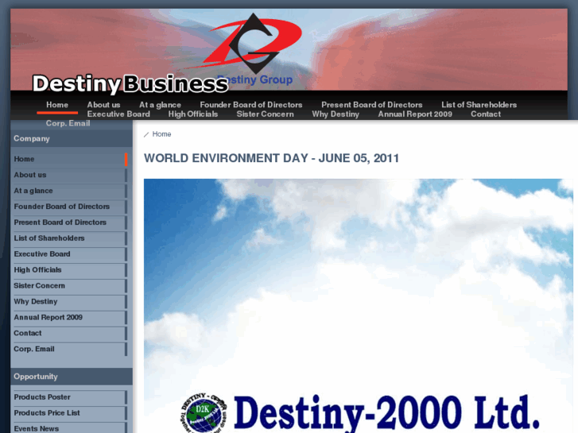
Task: Open Executive Board in the top navigation
Action: [118, 114]
